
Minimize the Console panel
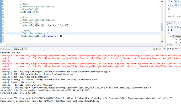(x=179, y=48)
